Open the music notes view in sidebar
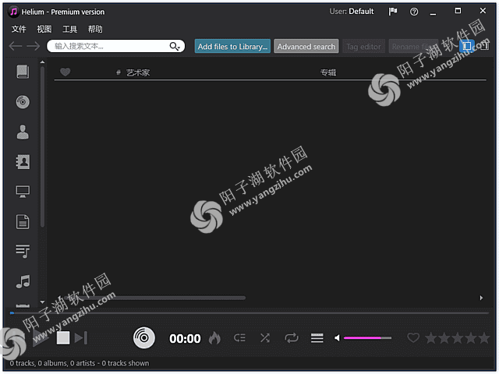This screenshot has height=374, width=499. [x=23, y=281]
